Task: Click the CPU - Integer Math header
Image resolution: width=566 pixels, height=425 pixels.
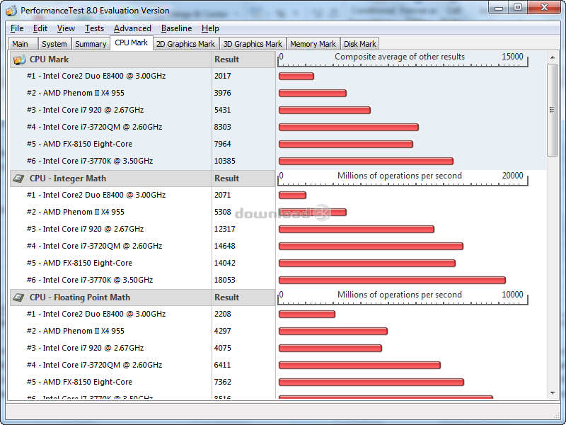Action: pos(68,178)
